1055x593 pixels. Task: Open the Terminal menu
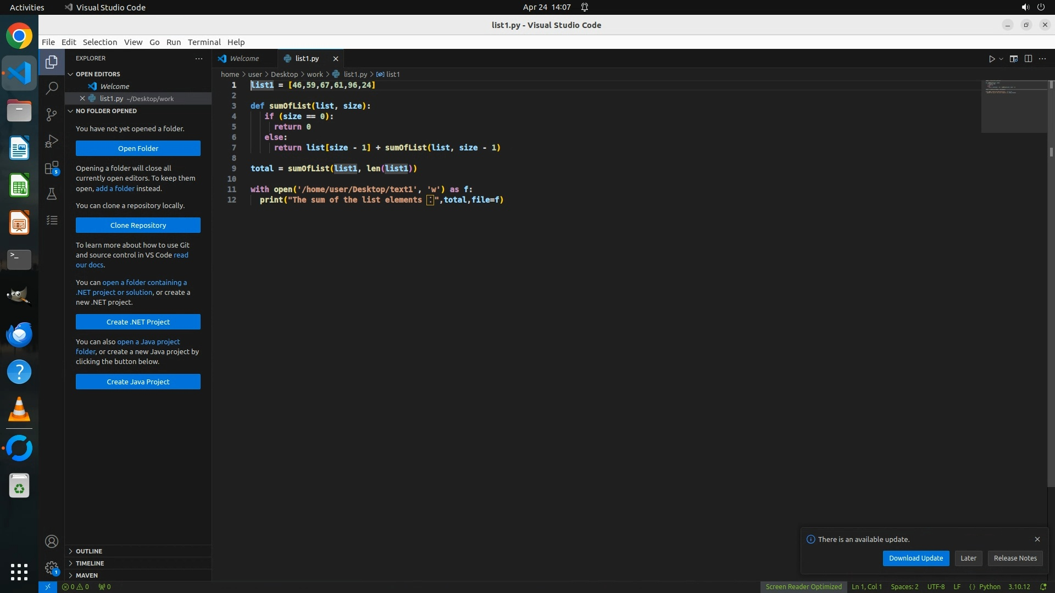click(x=204, y=42)
